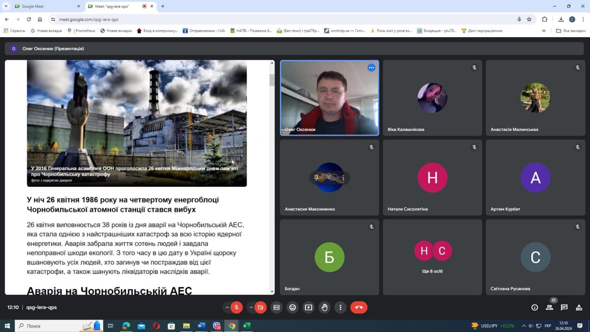The width and height of the screenshot is (590, 332).
Task: Toggle closed captions
Action: pyautogui.click(x=277, y=307)
